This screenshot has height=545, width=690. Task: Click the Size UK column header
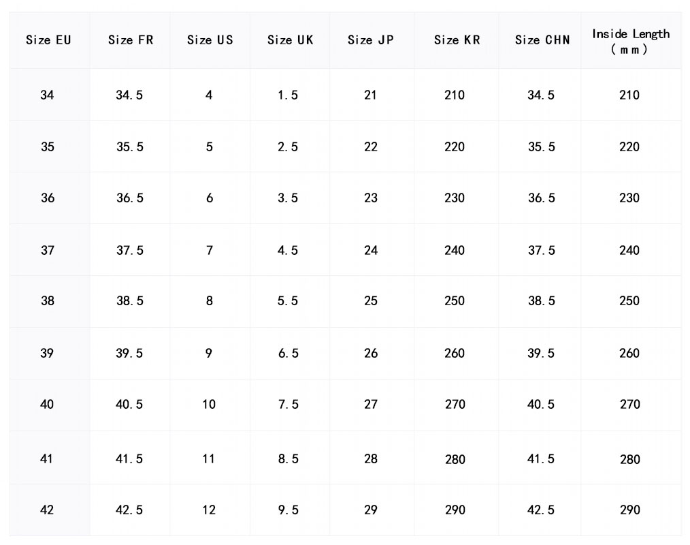(x=290, y=40)
